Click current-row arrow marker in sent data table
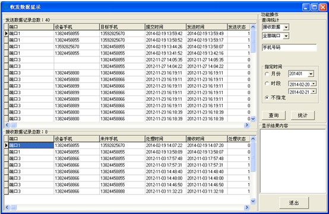 6,33
